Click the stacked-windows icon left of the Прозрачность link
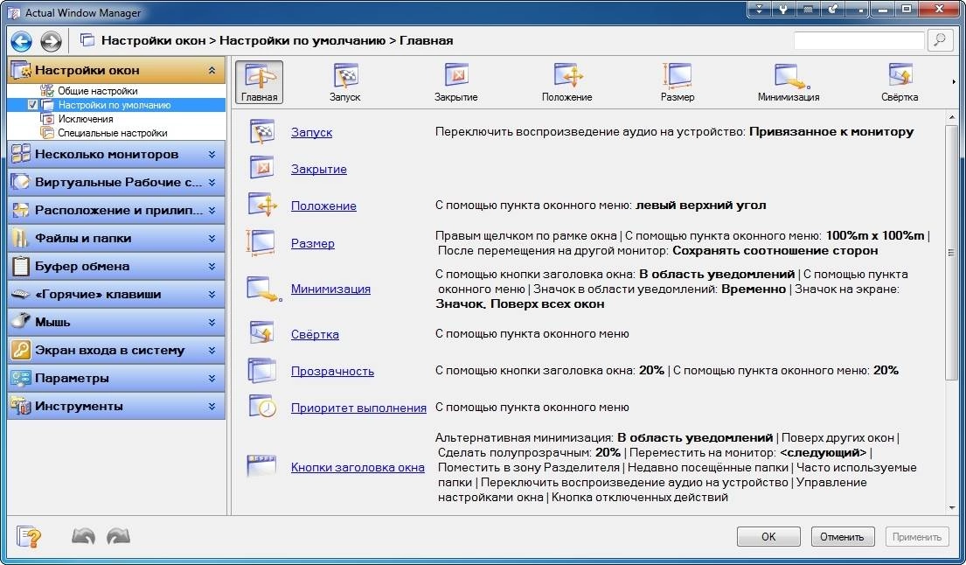 262,370
